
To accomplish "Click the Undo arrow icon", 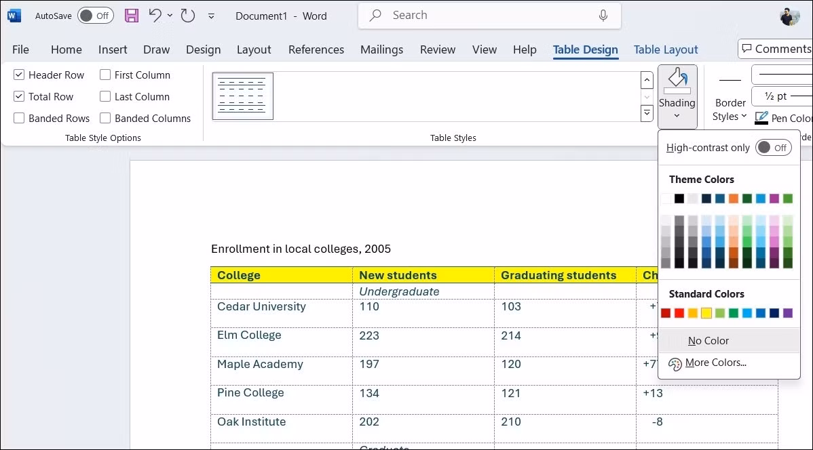I will [155, 16].
